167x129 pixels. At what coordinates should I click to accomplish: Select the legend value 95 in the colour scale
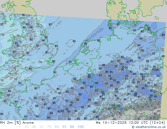tap(64, 127)
